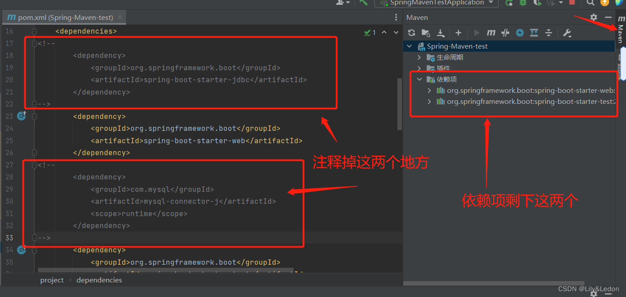Image resolution: width=626 pixels, height=297 pixels.
Task: Download sources and documentation in Maven panel
Action: (440, 32)
